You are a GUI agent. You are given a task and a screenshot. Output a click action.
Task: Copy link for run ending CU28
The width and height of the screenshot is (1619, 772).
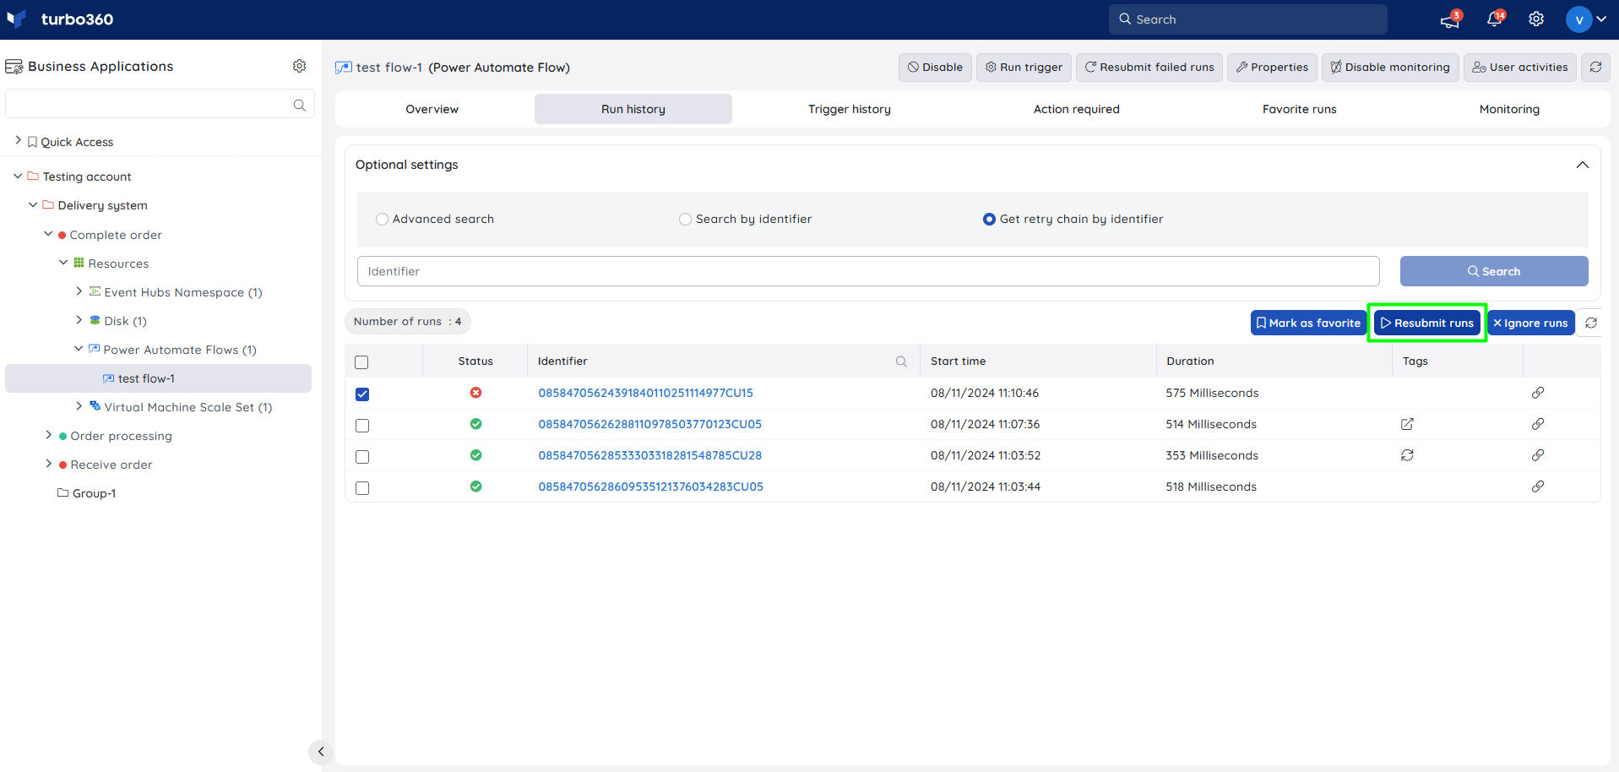(x=1538, y=455)
